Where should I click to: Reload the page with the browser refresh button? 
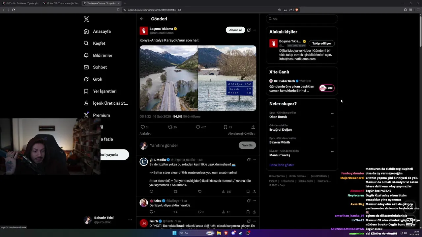pyautogui.click(x=14, y=10)
